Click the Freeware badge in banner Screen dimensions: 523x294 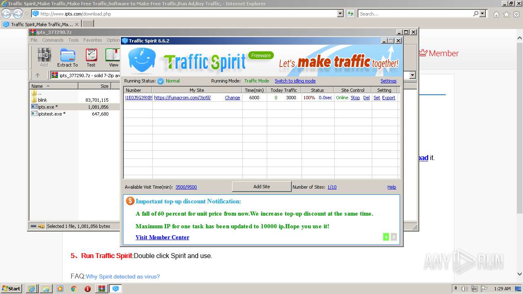click(261, 56)
